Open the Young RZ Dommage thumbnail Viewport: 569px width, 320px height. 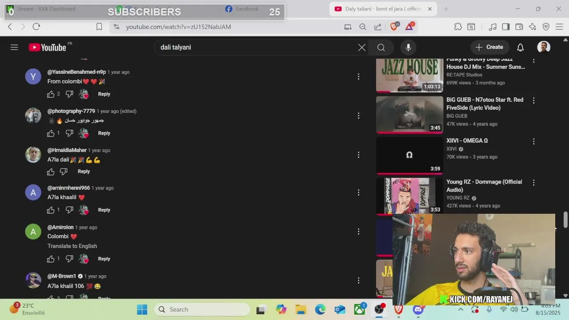[x=409, y=196]
